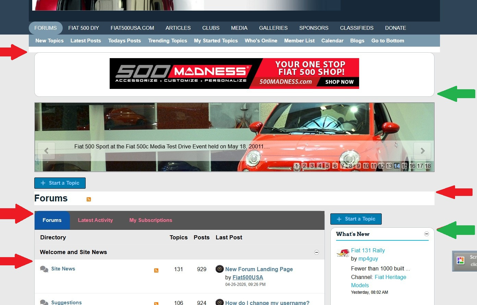This screenshot has height=305, width=477.
Task: Open the Calendar link
Action: 332,41
